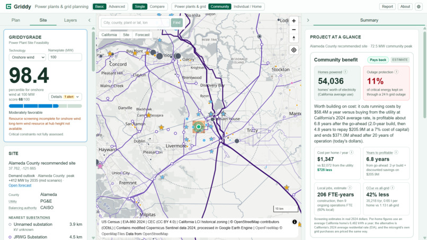Select the California map tab
The height and width of the screenshot is (240, 427).
pos(109,35)
